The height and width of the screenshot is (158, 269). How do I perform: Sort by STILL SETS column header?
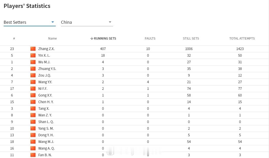[191, 39]
